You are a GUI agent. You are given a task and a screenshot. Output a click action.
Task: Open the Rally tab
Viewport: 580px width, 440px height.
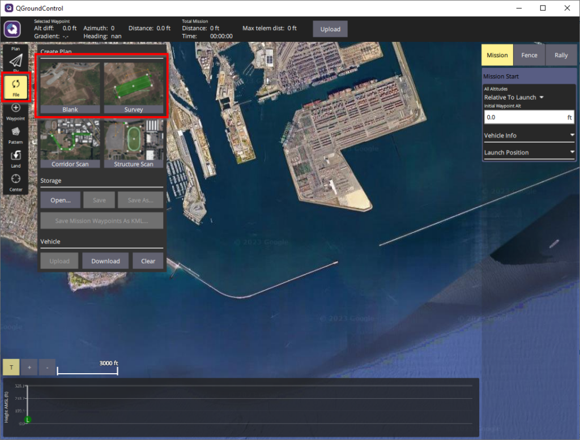pos(561,55)
